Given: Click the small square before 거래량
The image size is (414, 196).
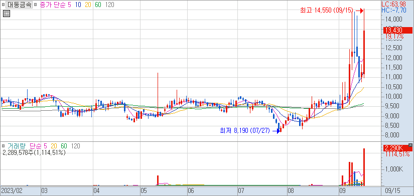Looking at the screenshot, I should 3,146.
